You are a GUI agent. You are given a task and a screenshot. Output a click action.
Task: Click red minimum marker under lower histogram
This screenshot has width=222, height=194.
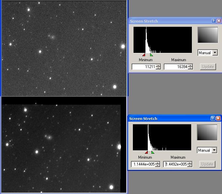(146, 152)
